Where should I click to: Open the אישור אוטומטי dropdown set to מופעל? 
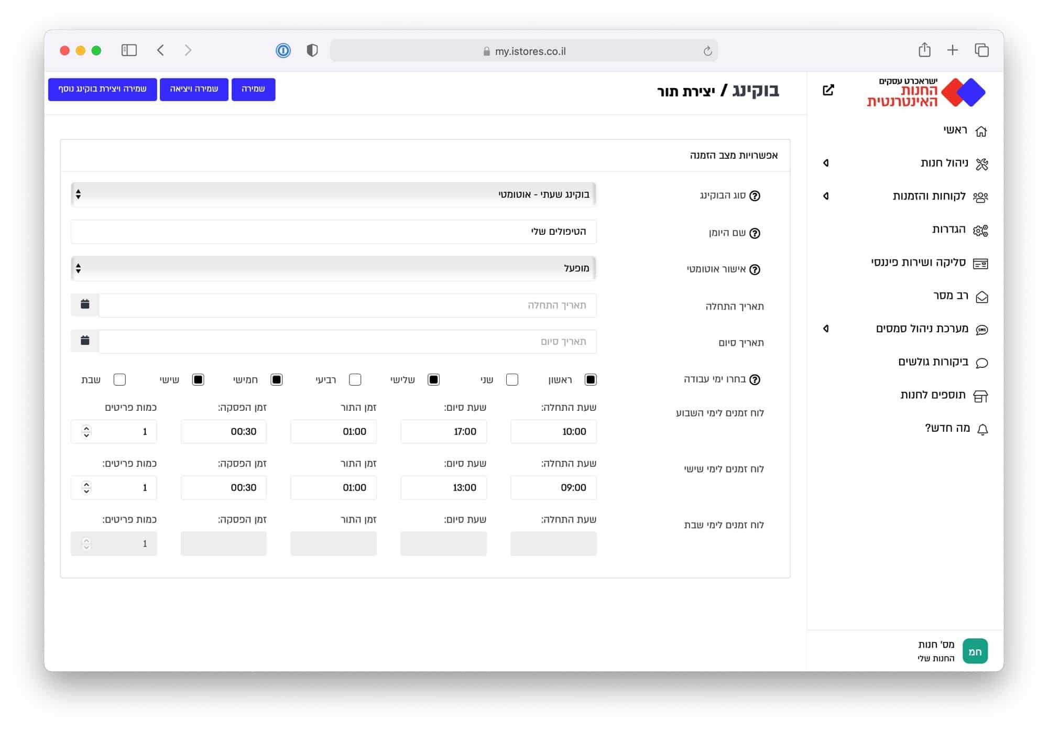[x=334, y=268]
